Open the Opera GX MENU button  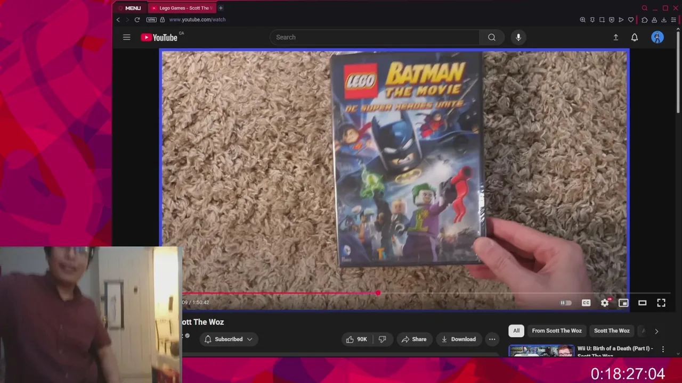click(129, 8)
